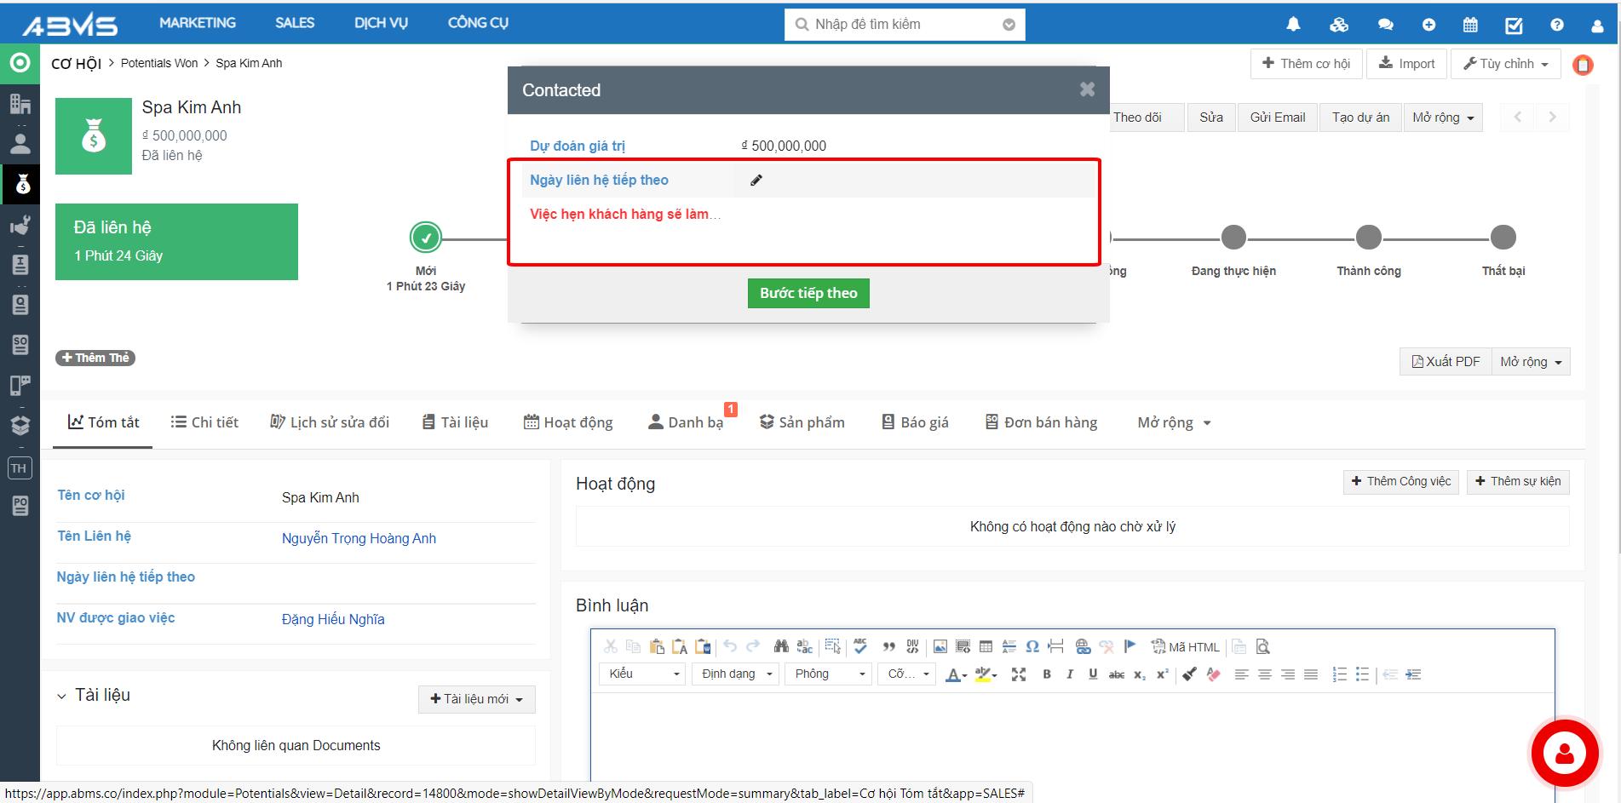Click the red chat support bubble
Viewport: 1621px width, 803px height.
pos(1564,753)
